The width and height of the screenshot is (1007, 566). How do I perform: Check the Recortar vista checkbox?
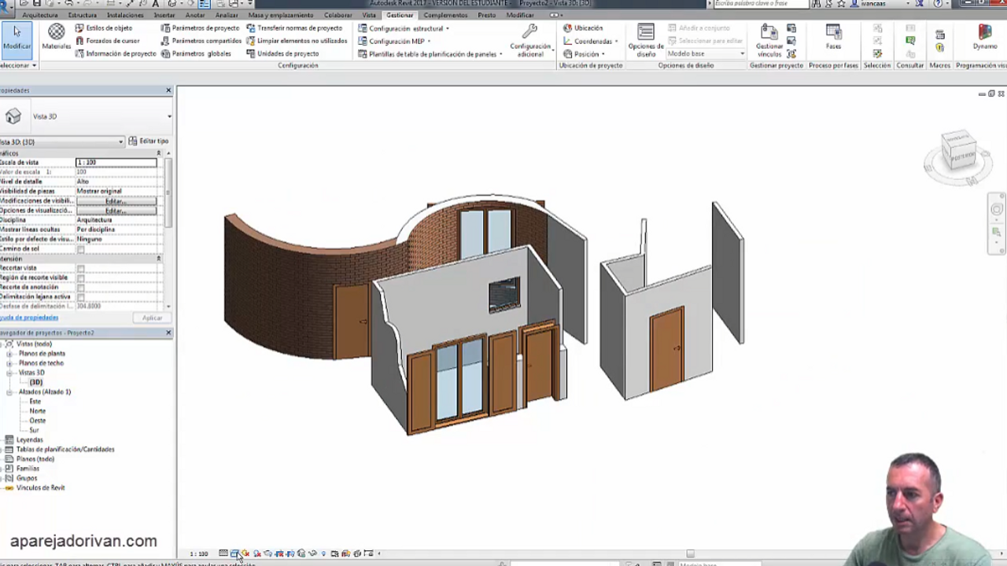80,268
